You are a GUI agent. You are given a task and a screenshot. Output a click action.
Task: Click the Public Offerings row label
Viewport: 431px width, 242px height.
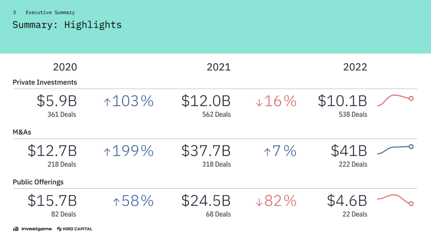(38, 182)
